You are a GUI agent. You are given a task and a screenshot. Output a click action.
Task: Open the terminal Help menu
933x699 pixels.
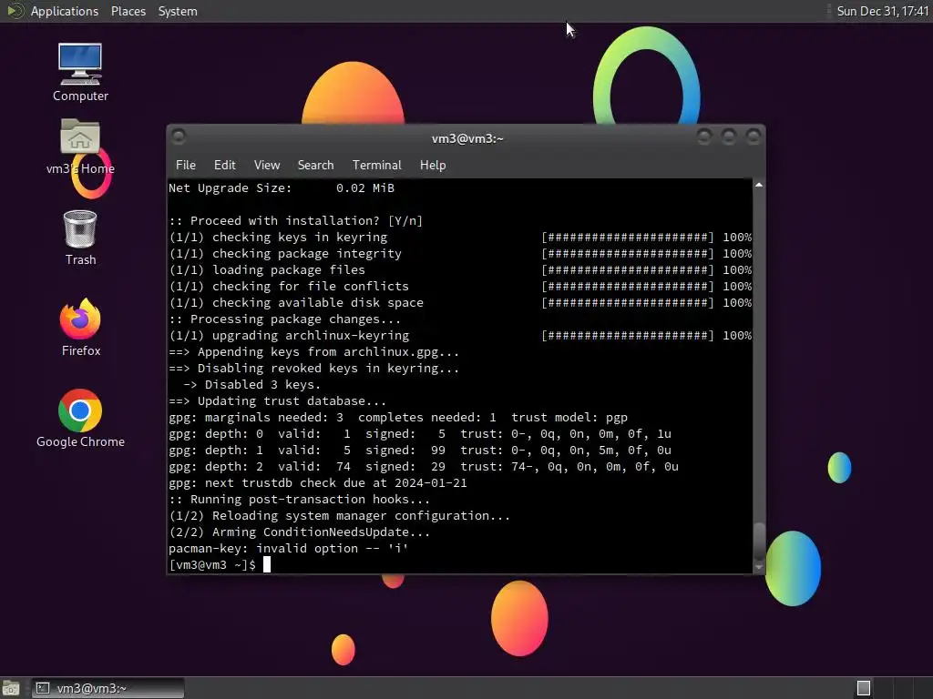[x=433, y=166]
